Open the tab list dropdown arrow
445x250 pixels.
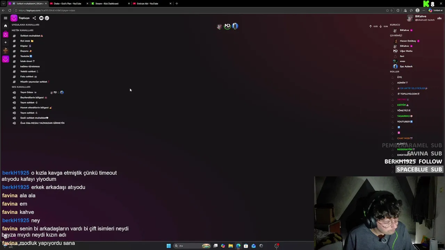pos(3,3)
